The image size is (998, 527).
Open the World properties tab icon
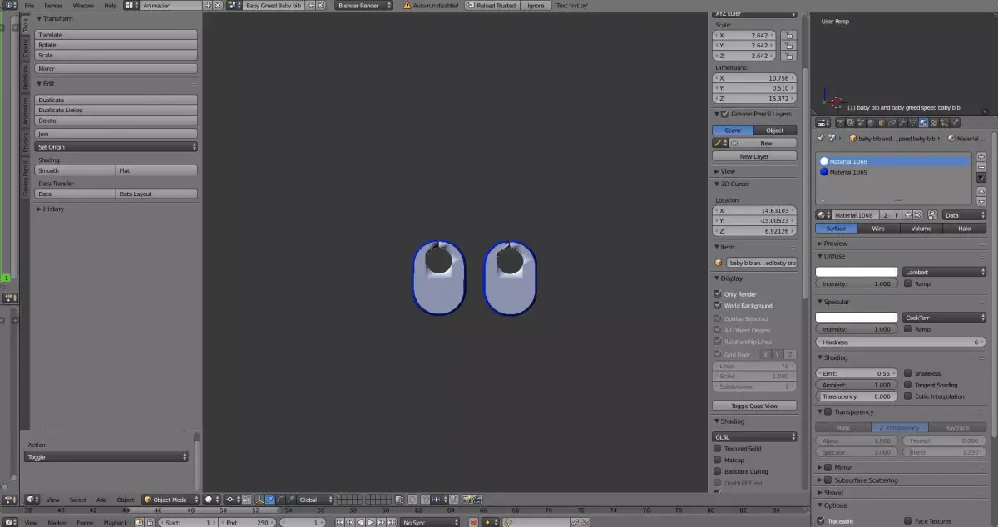coord(871,122)
